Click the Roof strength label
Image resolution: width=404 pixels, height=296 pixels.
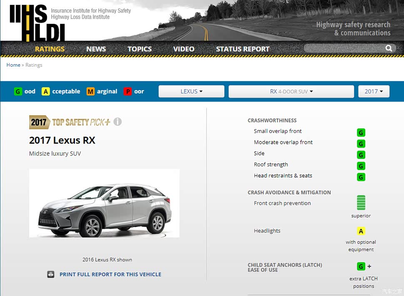click(x=271, y=165)
